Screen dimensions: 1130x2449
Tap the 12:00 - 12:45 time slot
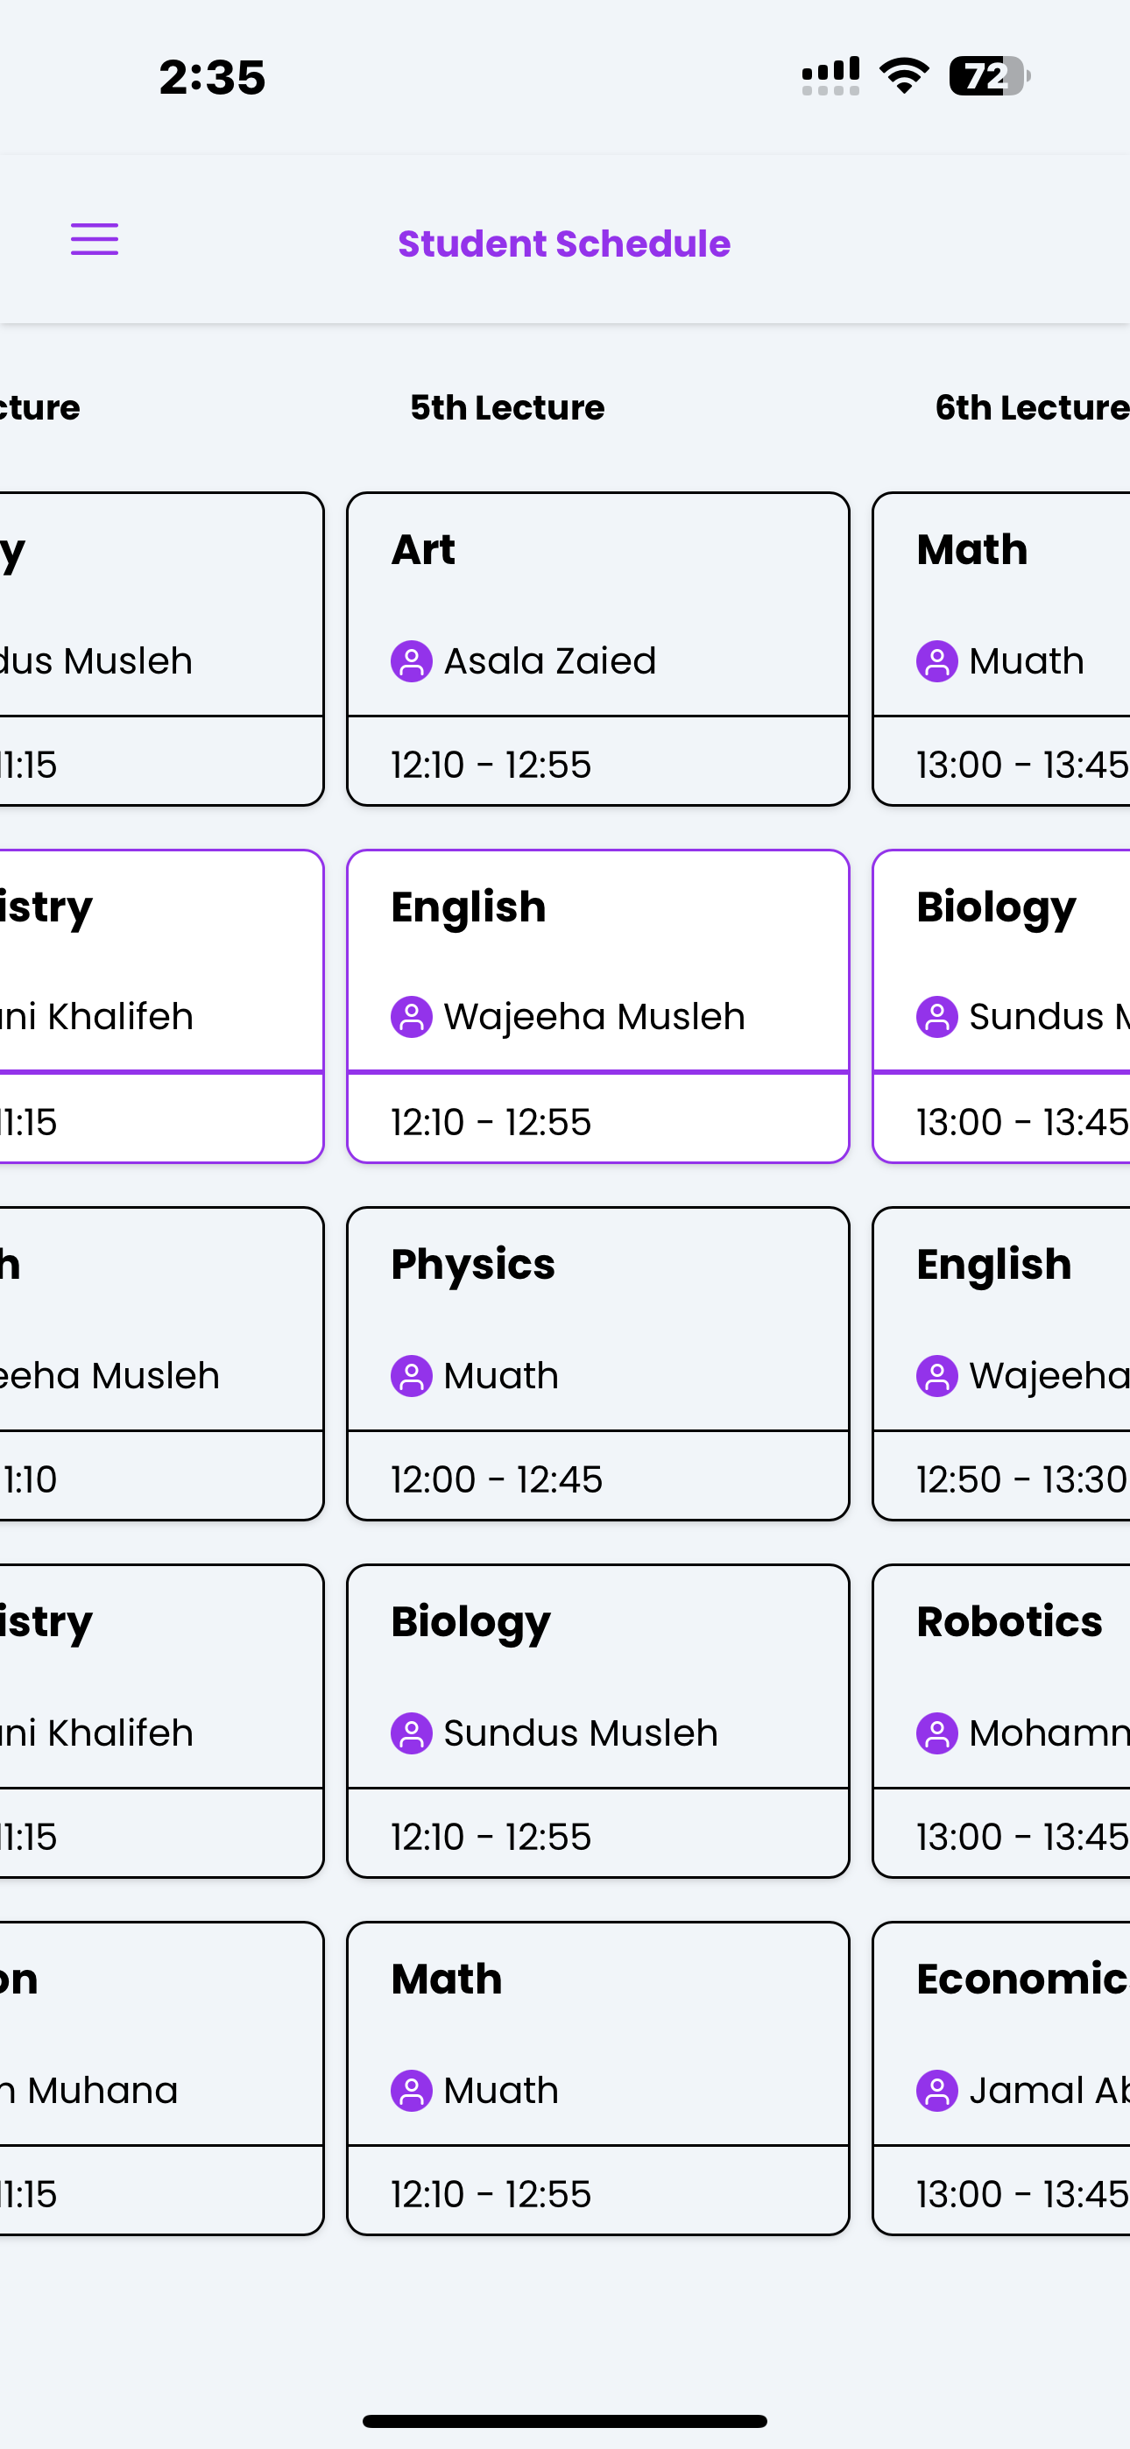click(497, 1479)
